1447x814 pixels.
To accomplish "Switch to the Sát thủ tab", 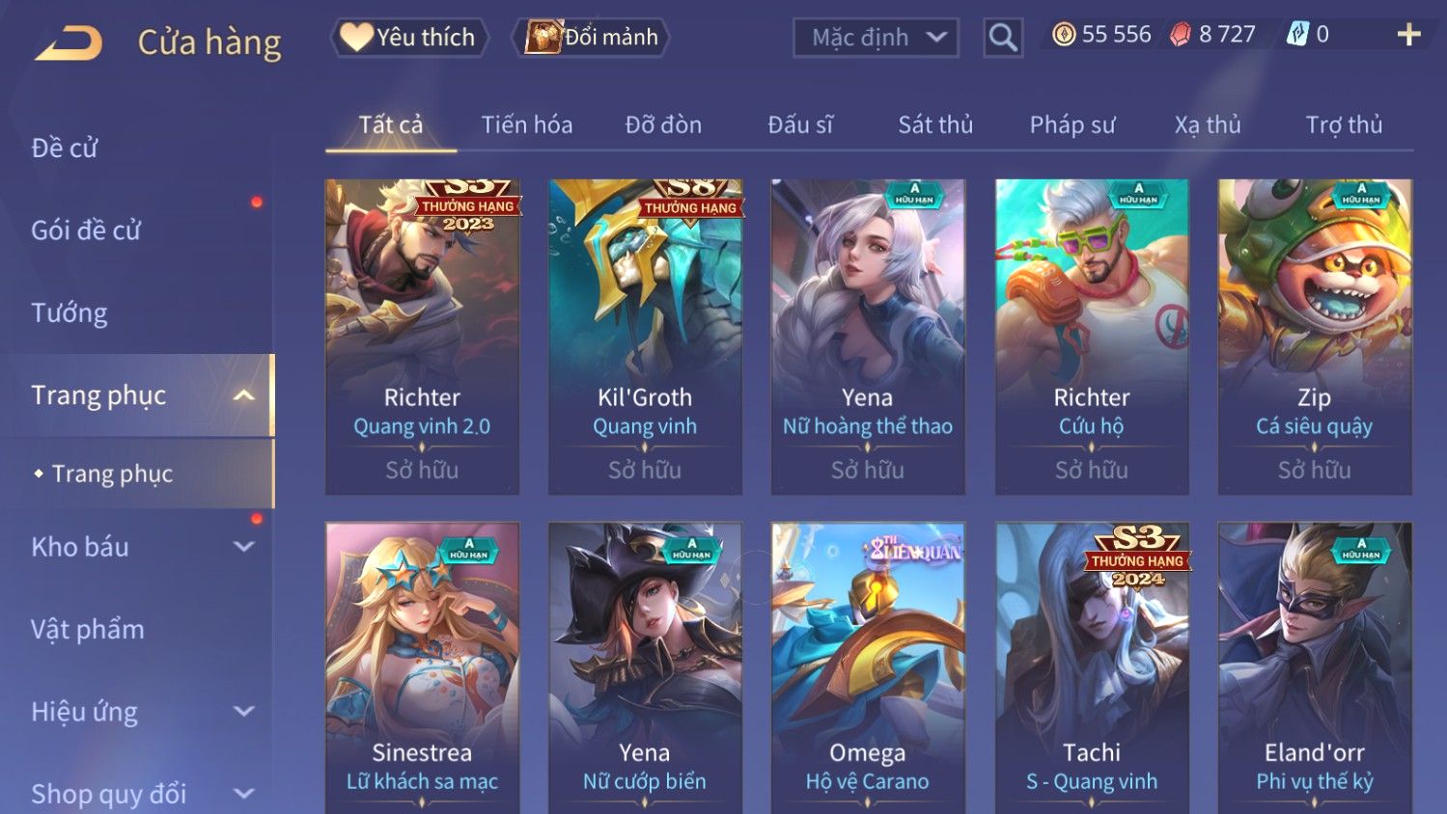I will [935, 124].
